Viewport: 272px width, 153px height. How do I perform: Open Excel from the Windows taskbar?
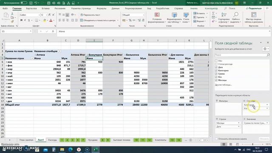pyautogui.click(x=96, y=150)
